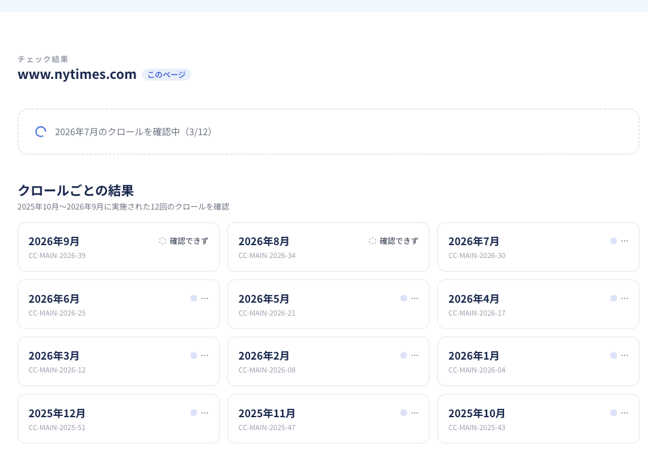Click the pending status dot on 2026年1月 card

coord(614,355)
